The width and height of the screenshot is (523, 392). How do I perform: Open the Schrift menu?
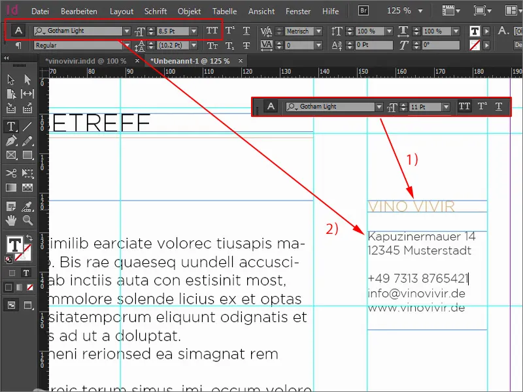point(156,11)
